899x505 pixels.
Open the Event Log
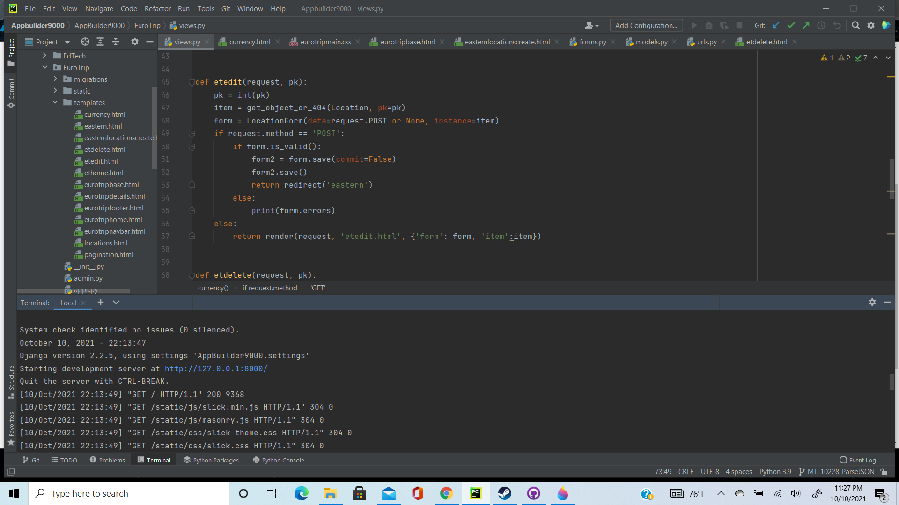[858, 460]
